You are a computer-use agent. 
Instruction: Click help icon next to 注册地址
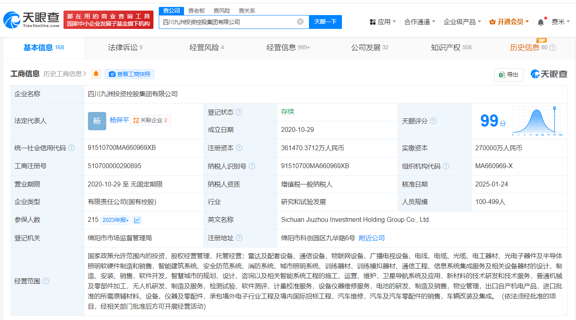[239, 238]
